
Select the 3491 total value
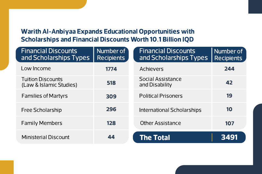click(x=229, y=137)
